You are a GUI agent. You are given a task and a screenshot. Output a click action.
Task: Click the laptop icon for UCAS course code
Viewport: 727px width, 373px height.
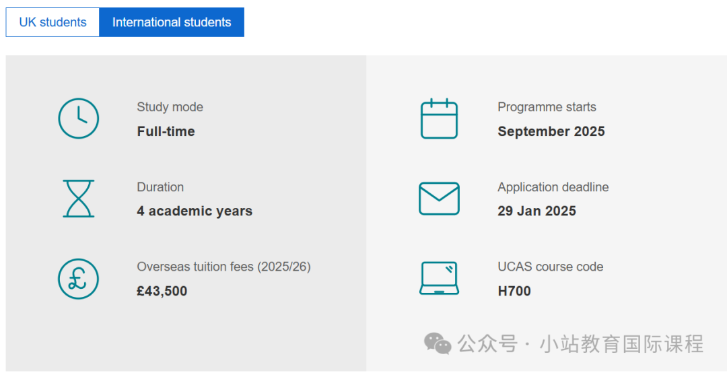[x=439, y=278]
